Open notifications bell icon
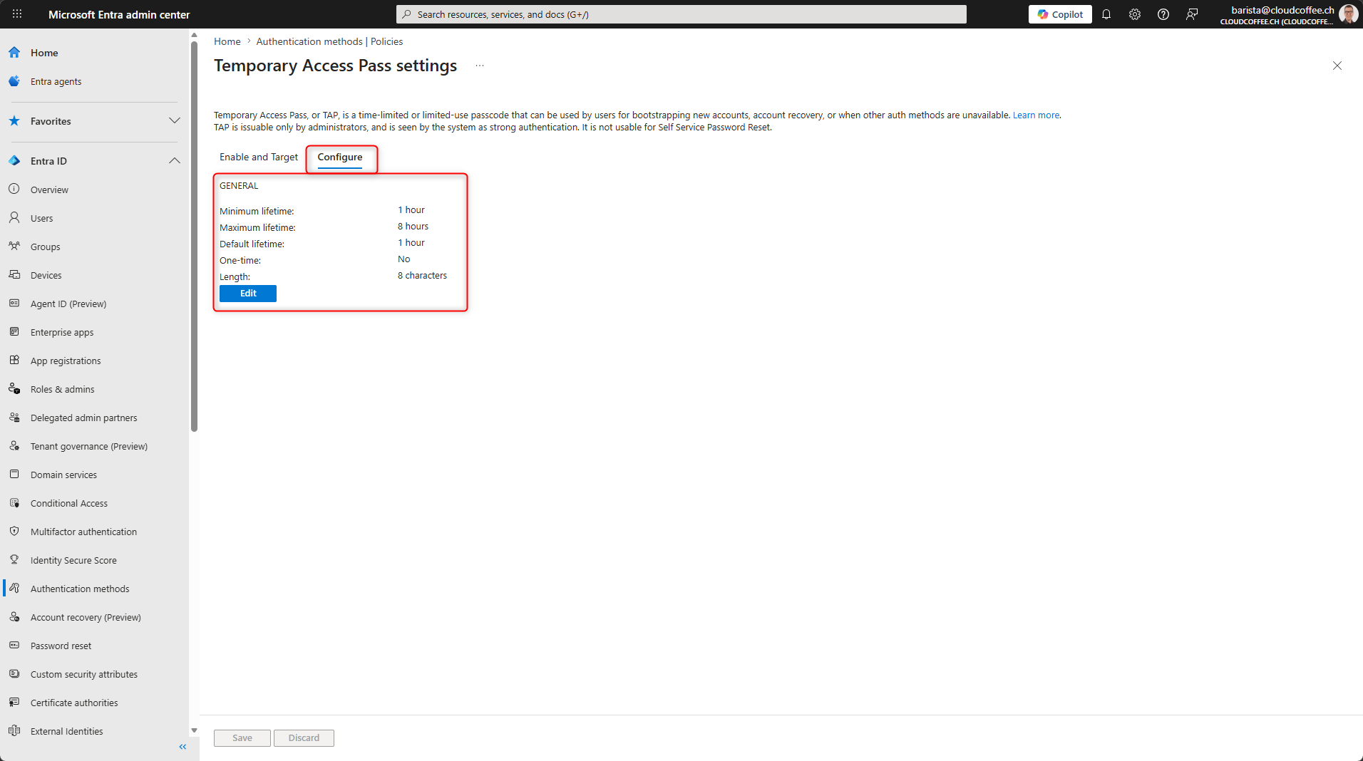This screenshot has height=761, width=1363. (1106, 14)
